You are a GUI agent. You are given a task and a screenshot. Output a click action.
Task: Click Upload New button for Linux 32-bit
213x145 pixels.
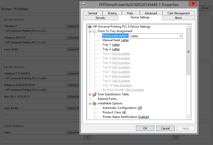tap(73, 49)
